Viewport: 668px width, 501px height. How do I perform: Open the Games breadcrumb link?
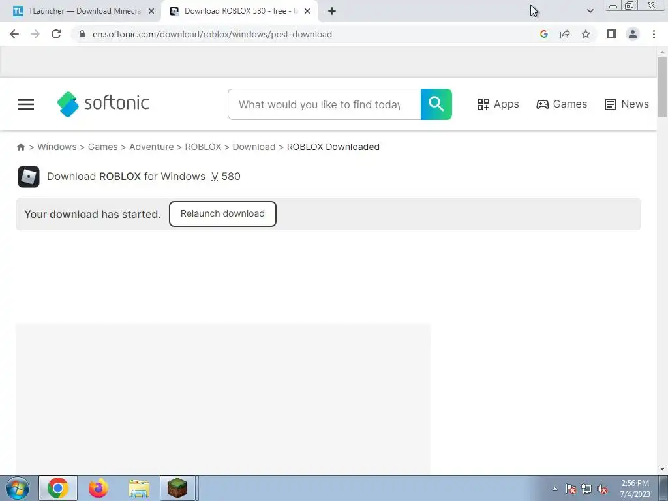102,147
